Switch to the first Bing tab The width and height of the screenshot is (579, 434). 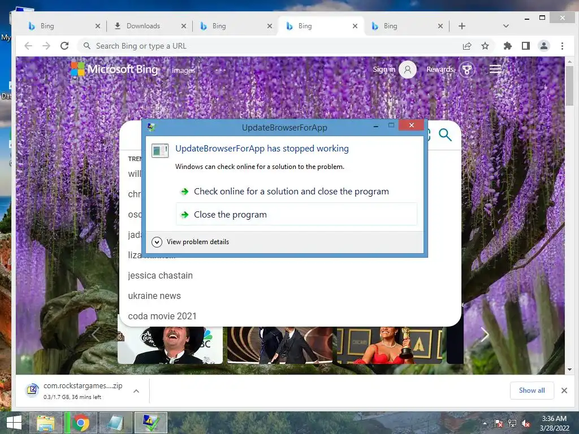[x=63, y=26]
